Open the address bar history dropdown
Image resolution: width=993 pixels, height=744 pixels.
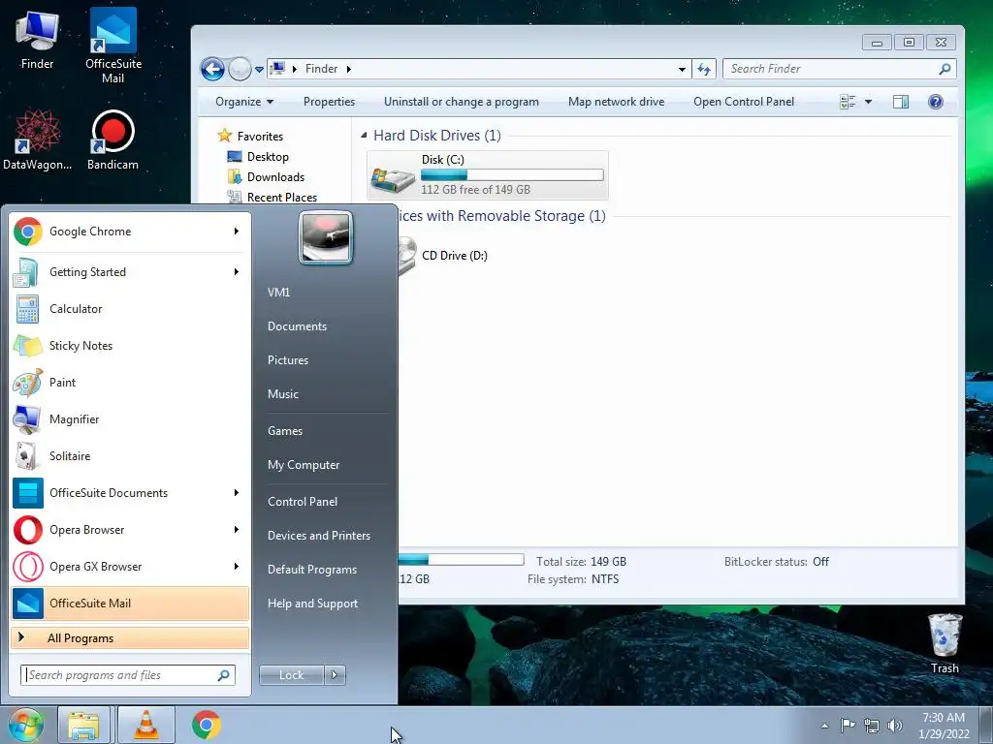pyautogui.click(x=682, y=69)
